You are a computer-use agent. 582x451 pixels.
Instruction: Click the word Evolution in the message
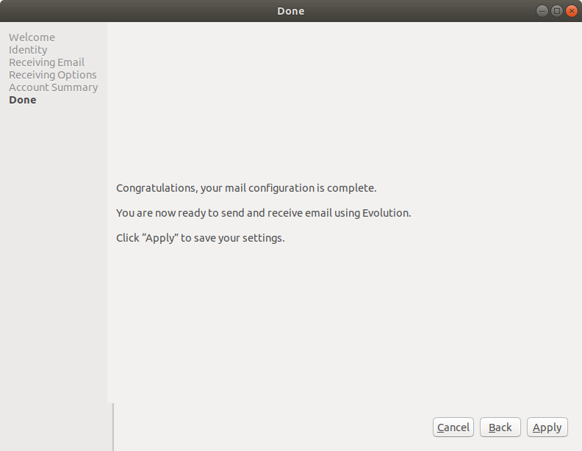click(385, 213)
